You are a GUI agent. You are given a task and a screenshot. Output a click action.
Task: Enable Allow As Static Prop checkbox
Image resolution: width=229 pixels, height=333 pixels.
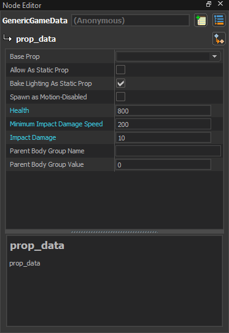point(120,70)
